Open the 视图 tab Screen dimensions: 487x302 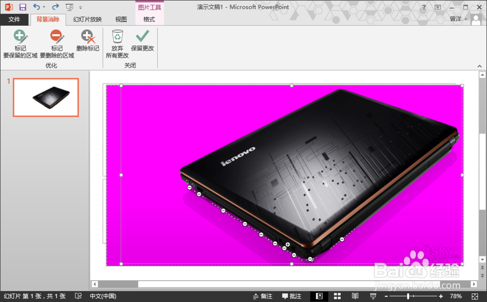(121, 19)
